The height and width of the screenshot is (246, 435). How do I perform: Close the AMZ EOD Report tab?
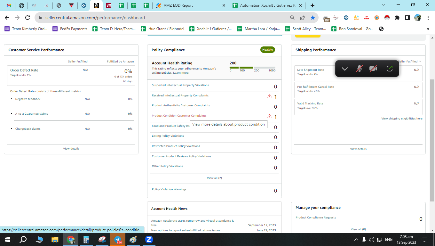tap(224, 5)
